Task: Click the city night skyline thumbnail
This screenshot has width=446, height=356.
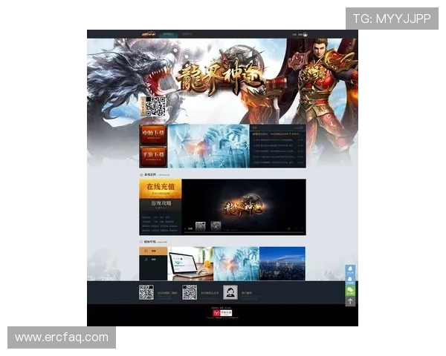Action: pos(282,263)
